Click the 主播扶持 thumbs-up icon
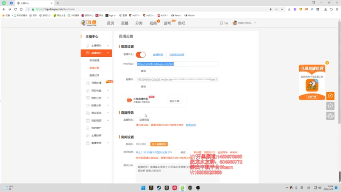The height and width of the screenshot is (192, 341). (88, 135)
